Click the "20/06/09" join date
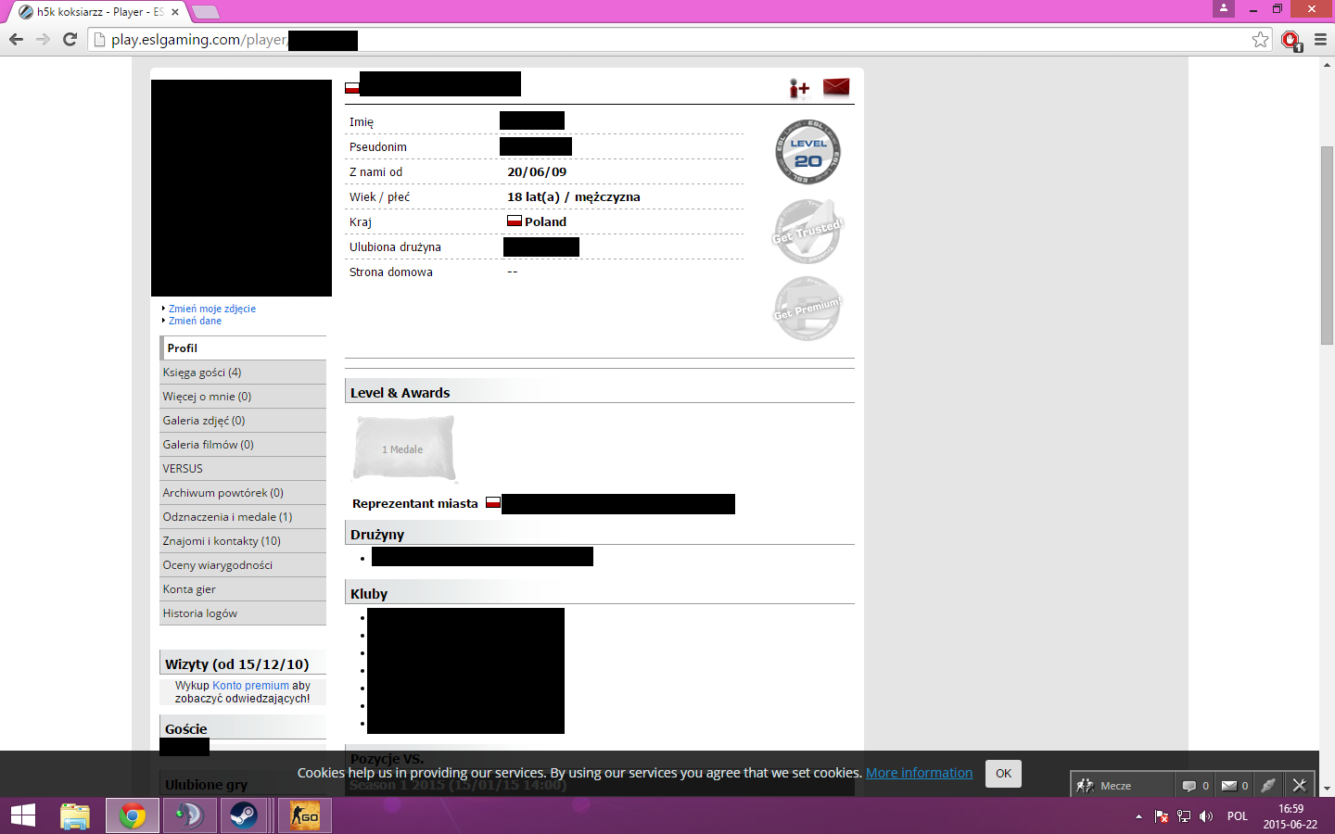The width and height of the screenshot is (1335, 834). tap(537, 172)
